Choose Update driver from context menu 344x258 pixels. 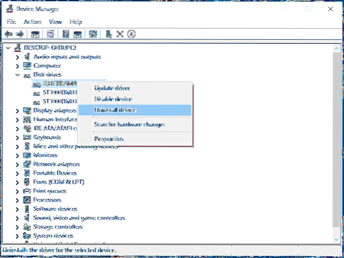point(135,88)
